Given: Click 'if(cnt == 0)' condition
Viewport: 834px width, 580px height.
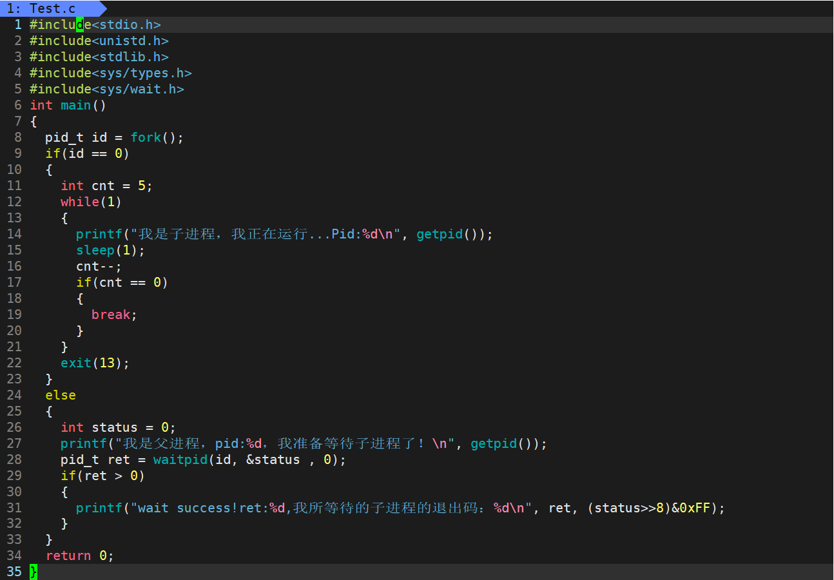Looking at the screenshot, I should pyautogui.click(x=122, y=282).
